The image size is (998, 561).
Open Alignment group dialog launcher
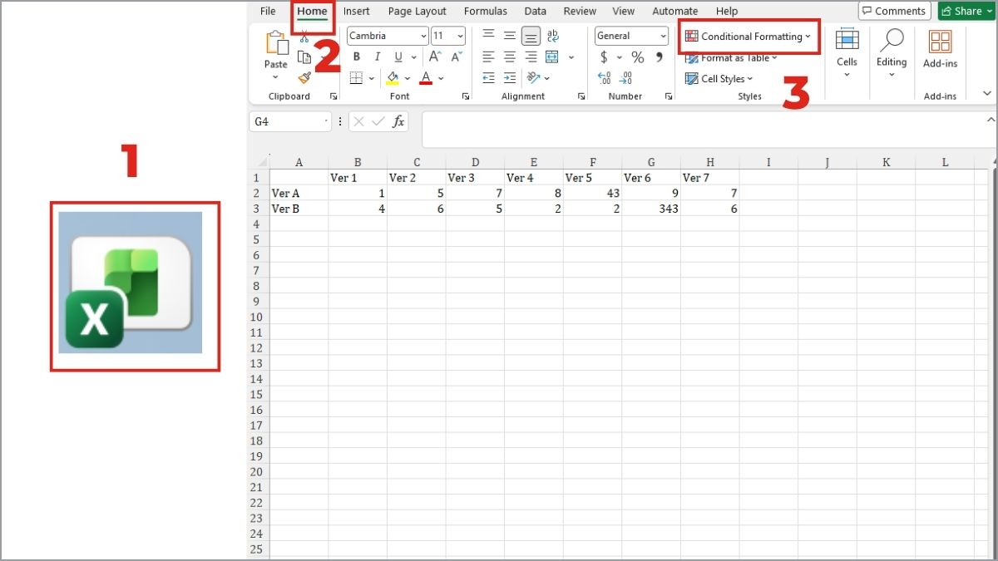(x=583, y=96)
